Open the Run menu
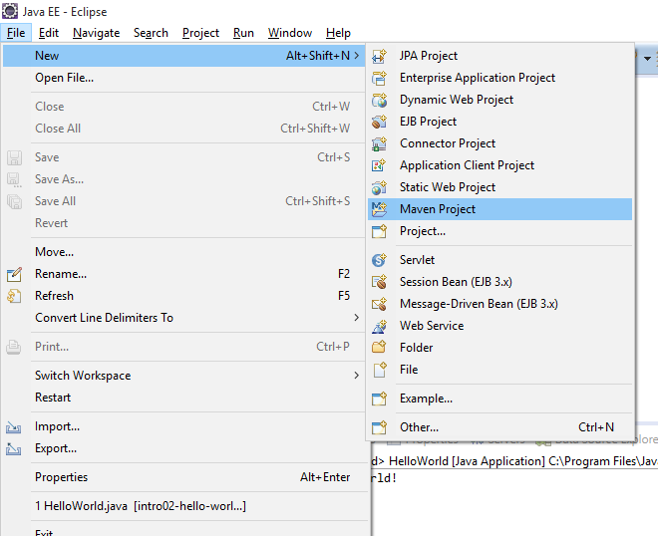The width and height of the screenshot is (658, 536). pyautogui.click(x=243, y=33)
